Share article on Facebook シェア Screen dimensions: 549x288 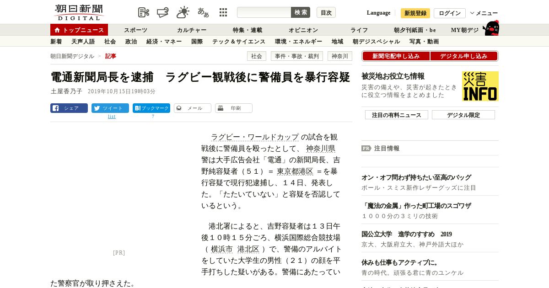tap(69, 108)
